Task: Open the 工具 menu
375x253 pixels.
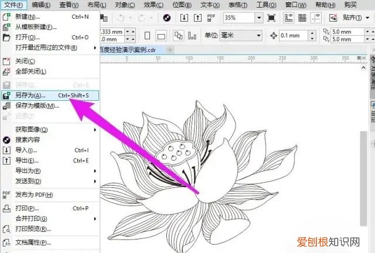Action: [266, 5]
